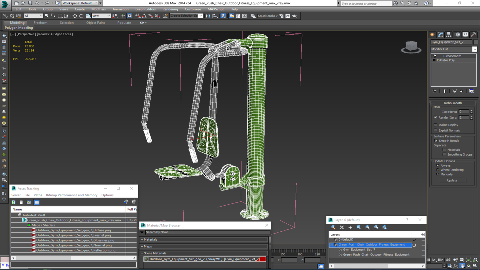This screenshot has width=480, height=270.
Task: Open the MAXScript menu
Action: [215, 9]
